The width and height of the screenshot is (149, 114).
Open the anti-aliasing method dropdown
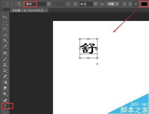(113, 4)
